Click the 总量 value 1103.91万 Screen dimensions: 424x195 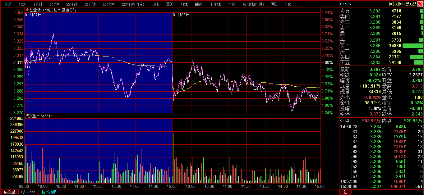[x=371, y=86]
